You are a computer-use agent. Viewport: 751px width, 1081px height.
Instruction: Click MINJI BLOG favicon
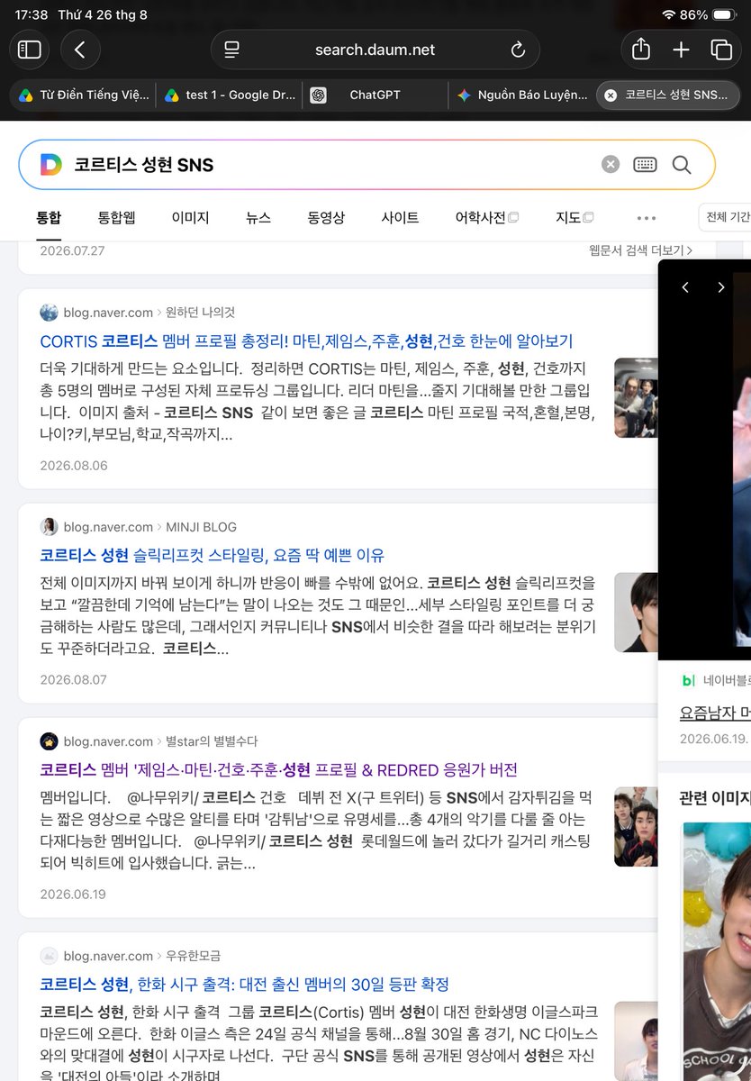click(49, 527)
